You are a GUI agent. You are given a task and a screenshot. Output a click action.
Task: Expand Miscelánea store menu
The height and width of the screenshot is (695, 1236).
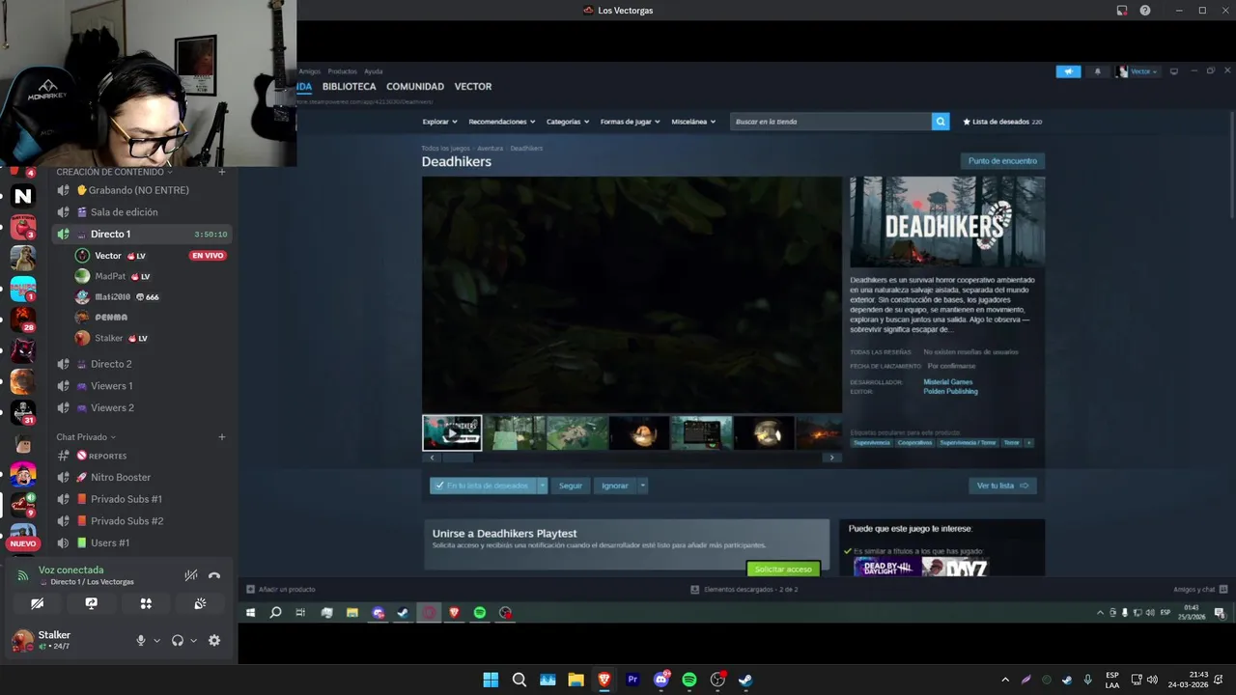click(693, 122)
